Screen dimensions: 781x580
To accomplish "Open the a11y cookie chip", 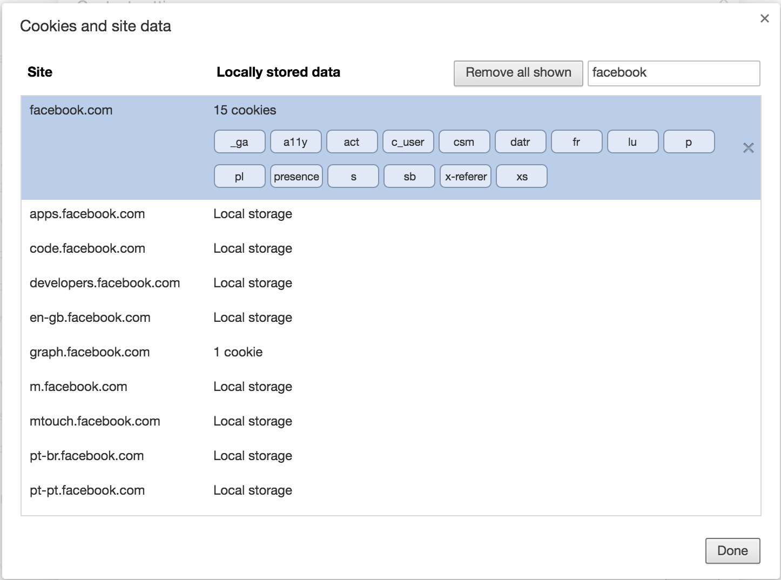I will tap(295, 142).
